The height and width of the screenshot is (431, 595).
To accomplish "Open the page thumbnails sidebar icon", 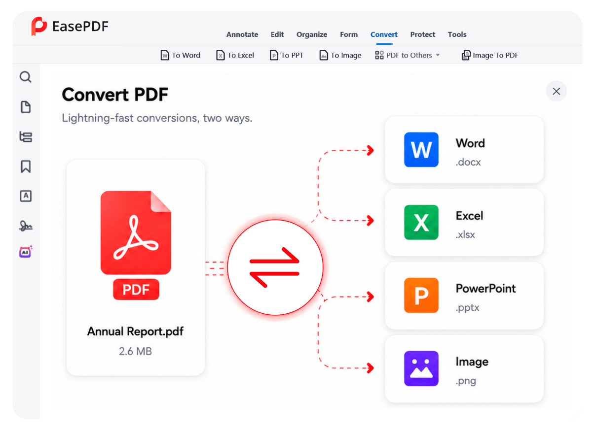I will (x=26, y=107).
